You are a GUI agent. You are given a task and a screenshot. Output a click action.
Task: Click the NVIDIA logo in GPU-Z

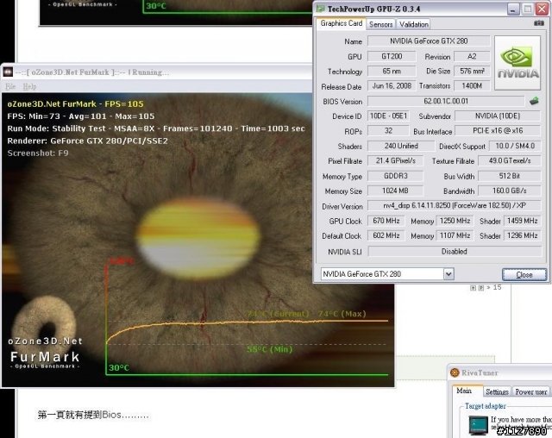coord(517,63)
